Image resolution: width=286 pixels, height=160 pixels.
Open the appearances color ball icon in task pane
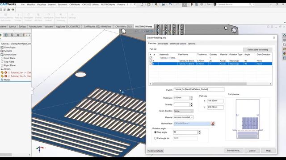pos(284,53)
